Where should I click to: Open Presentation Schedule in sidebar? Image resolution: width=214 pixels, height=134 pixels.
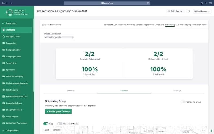(16, 96)
